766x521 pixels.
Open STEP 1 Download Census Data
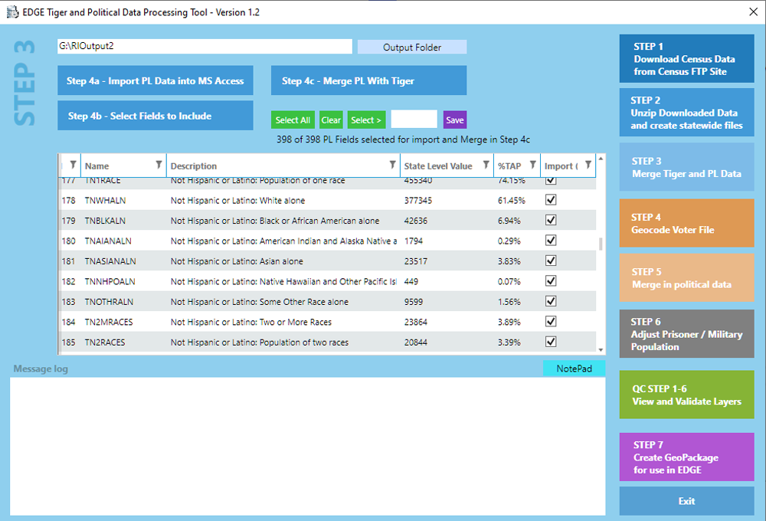click(x=686, y=59)
